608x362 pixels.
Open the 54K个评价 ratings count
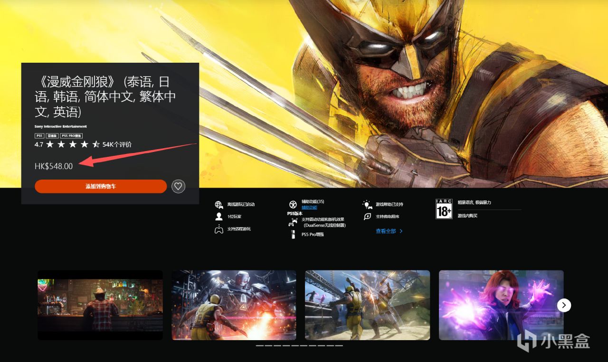(x=117, y=144)
